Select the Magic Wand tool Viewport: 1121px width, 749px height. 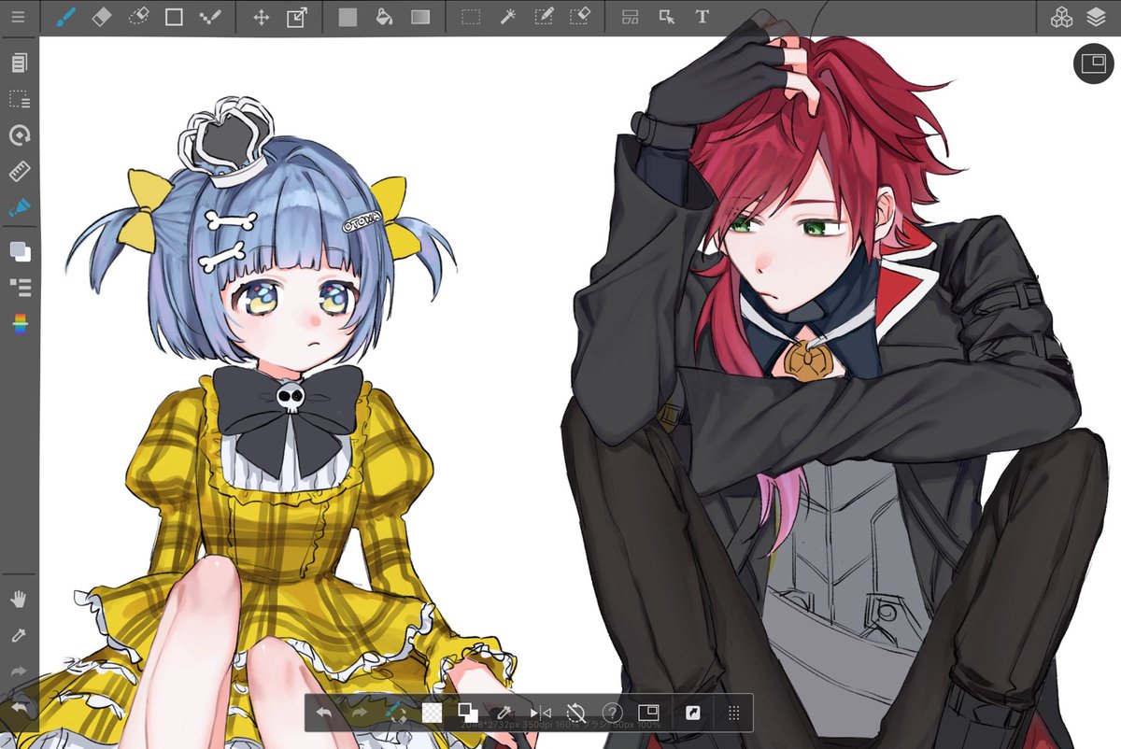tap(507, 17)
